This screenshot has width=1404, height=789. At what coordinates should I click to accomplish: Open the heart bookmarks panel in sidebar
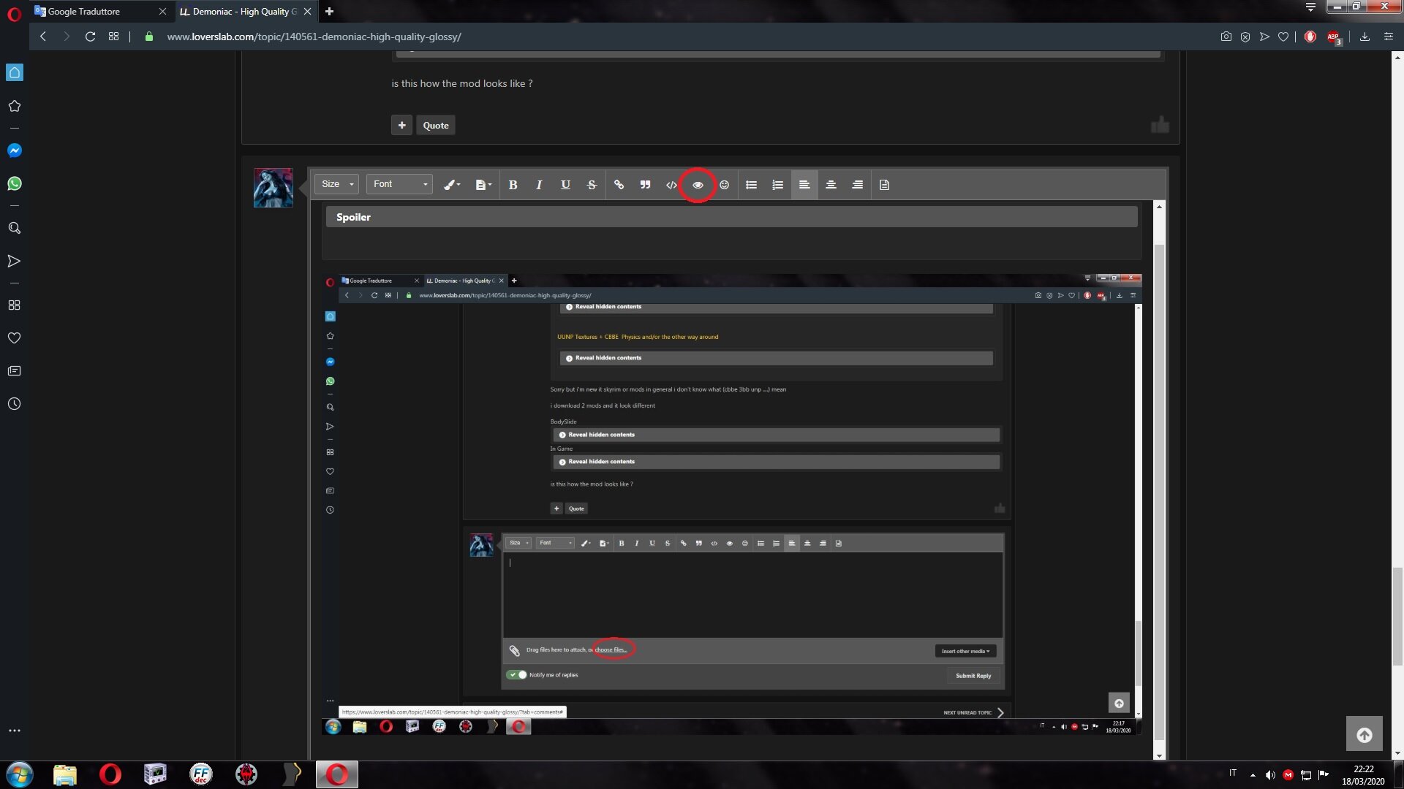point(15,338)
